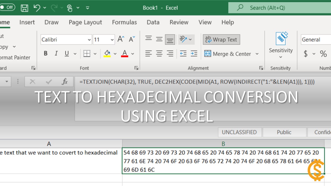Apply underline to the selection

(x=66, y=53)
